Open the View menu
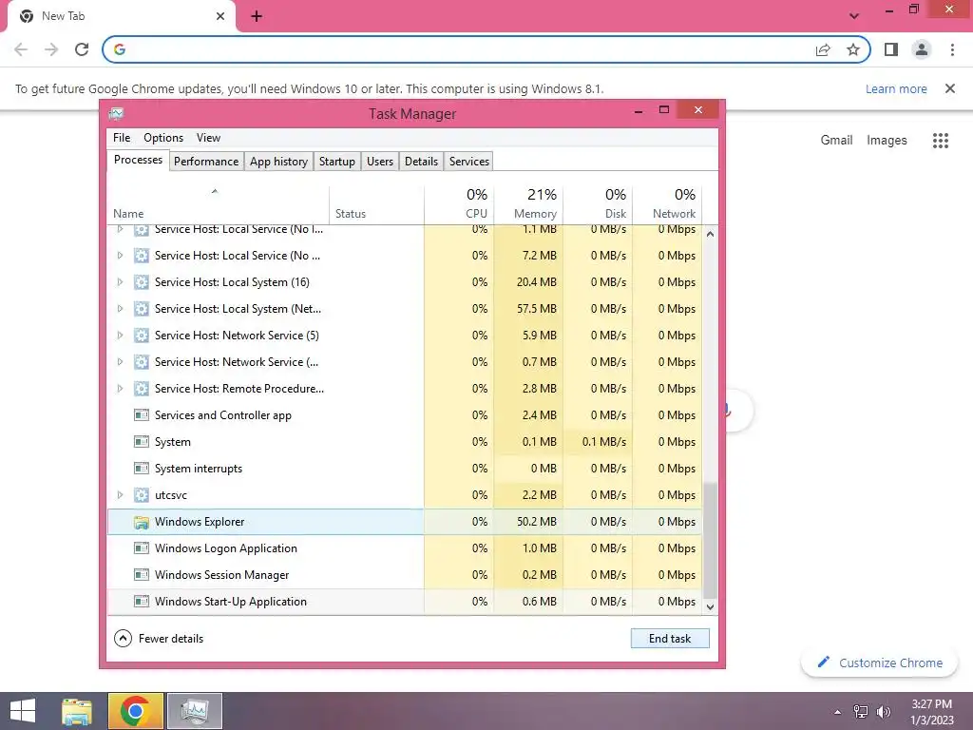The width and height of the screenshot is (973, 730). point(208,138)
